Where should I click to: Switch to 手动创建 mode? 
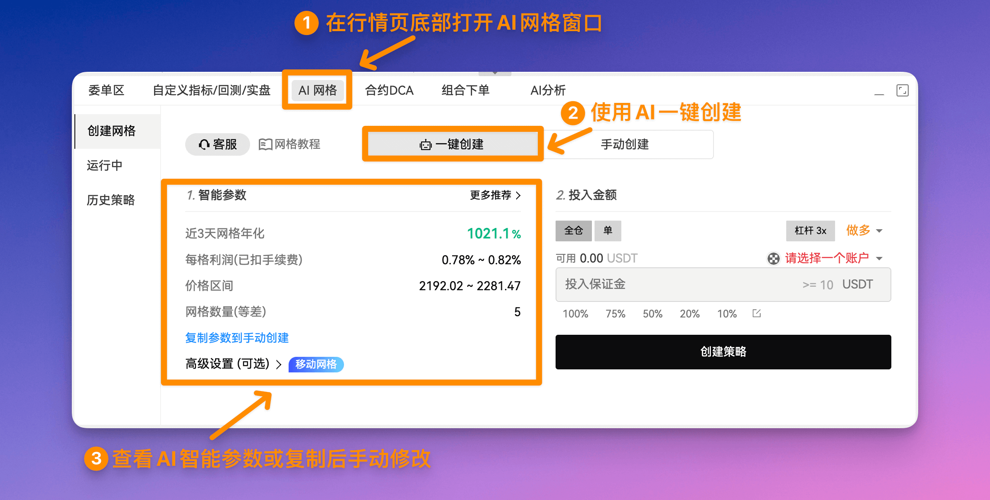point(625,144)
